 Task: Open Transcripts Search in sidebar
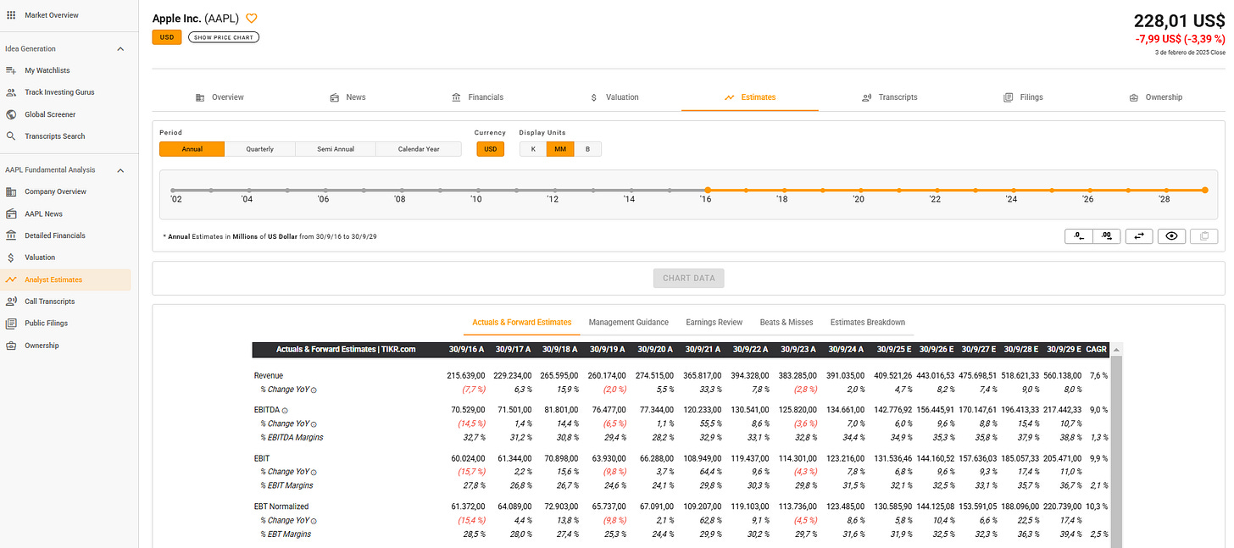(x=54, y=136)
